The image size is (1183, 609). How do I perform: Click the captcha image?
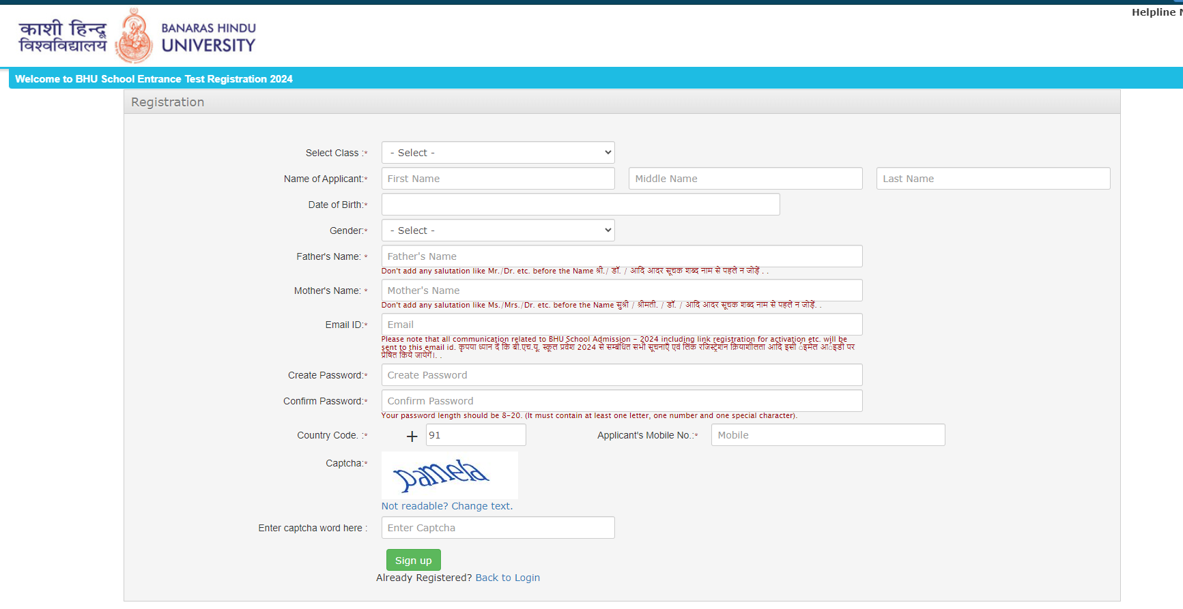coord(449,475)
